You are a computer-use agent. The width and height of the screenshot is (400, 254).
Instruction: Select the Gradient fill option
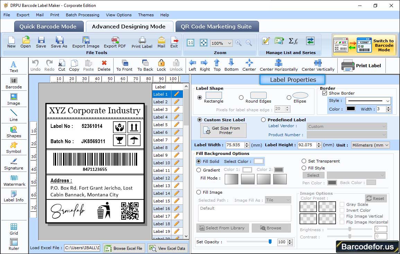[199, 170]
